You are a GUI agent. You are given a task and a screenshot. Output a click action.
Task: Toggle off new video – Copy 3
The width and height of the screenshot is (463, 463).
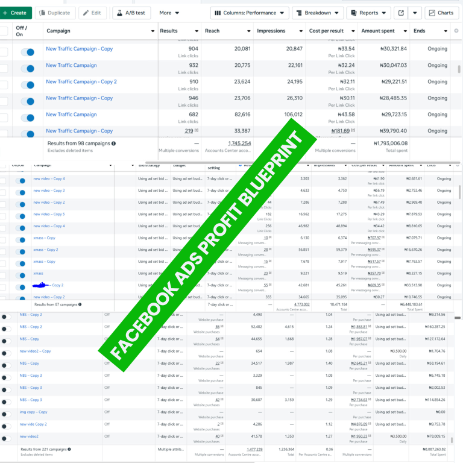(20, 192)
